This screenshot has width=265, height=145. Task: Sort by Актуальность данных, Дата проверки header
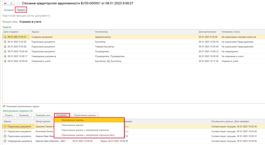(x=238, y=121)
